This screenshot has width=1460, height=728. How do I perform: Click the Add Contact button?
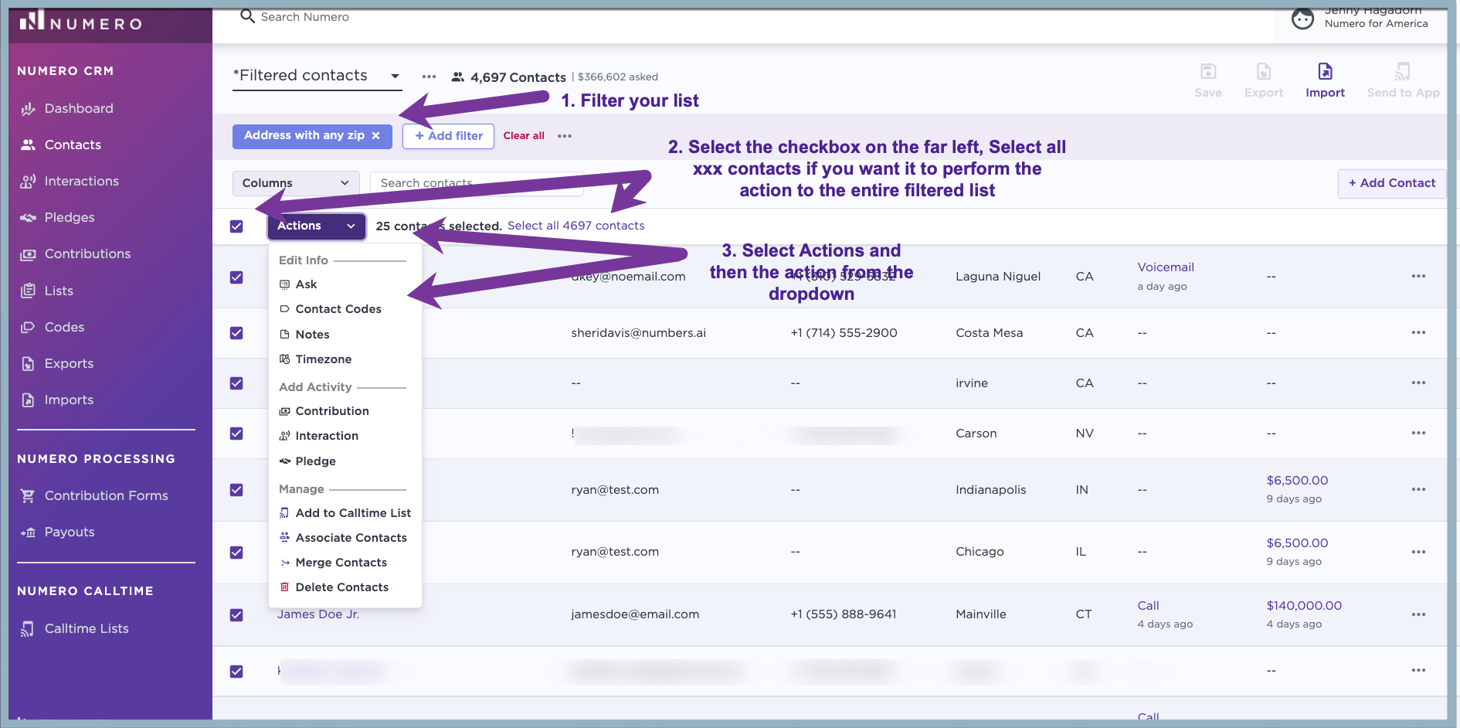pyautogui.click(x=1391, y=183)
